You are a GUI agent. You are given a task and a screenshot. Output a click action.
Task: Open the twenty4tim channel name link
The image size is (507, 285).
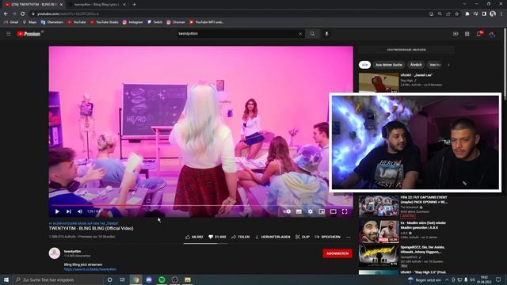pos(72,251)
